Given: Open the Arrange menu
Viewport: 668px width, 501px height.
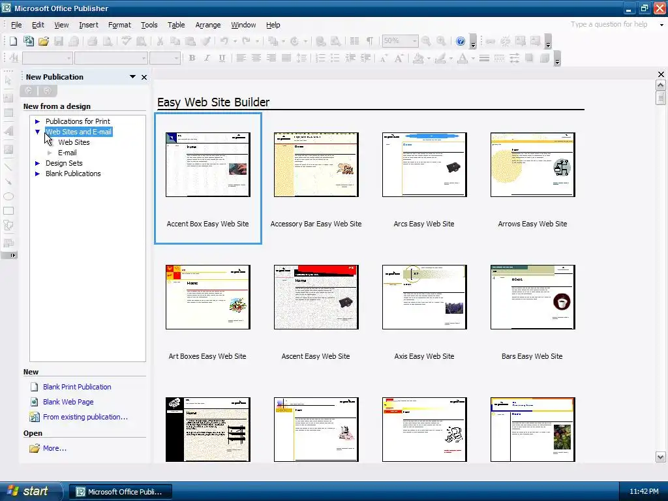Looking at the screenshot, I should tap(208, 25).
